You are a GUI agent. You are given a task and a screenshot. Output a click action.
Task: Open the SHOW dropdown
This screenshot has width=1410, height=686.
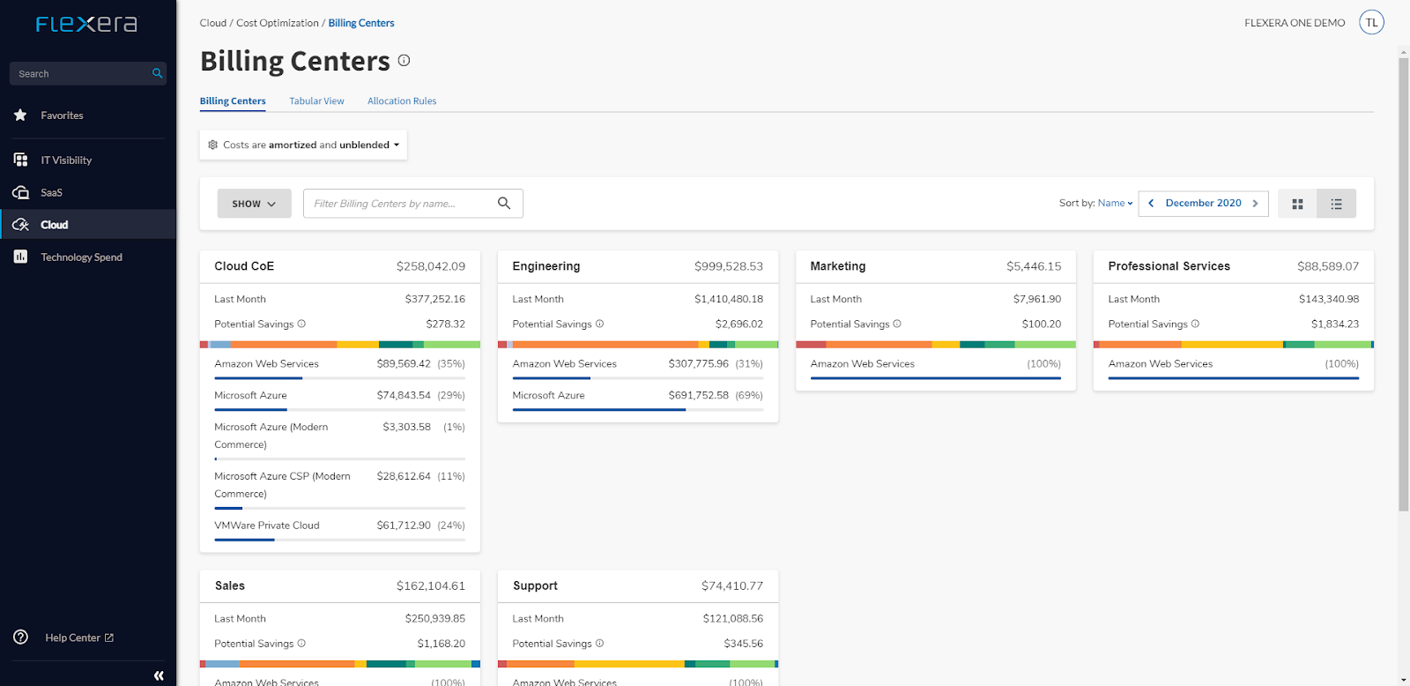(x=254, y=204)
